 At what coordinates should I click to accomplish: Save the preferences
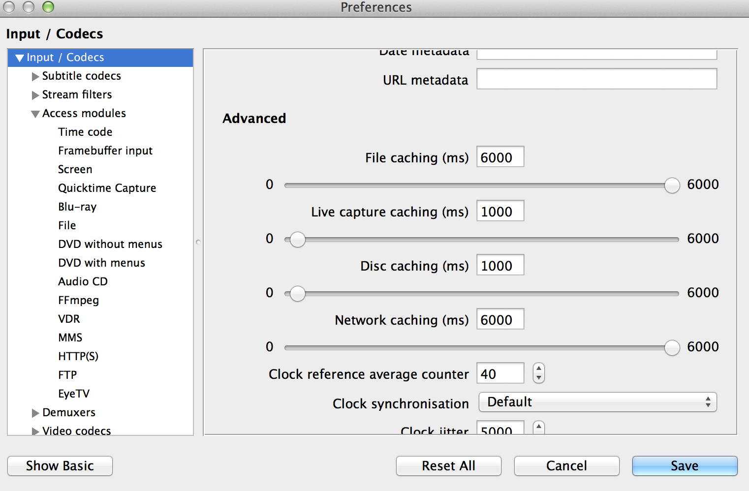[685, 466]
